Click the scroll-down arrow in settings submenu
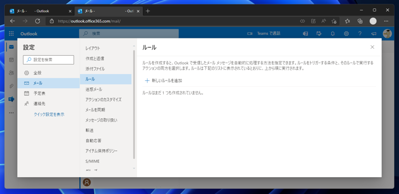Viewport: 399px width, 194px height. [x=134, y=168]
